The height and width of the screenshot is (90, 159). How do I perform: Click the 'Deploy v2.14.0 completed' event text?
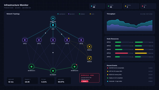[116, 78]
